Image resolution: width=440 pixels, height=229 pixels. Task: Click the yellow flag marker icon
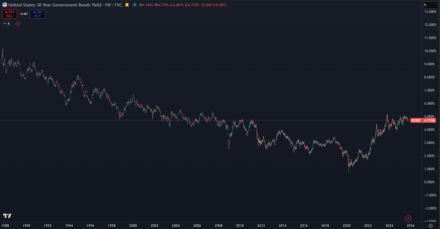pyautogui.click(x=127, y=5)
